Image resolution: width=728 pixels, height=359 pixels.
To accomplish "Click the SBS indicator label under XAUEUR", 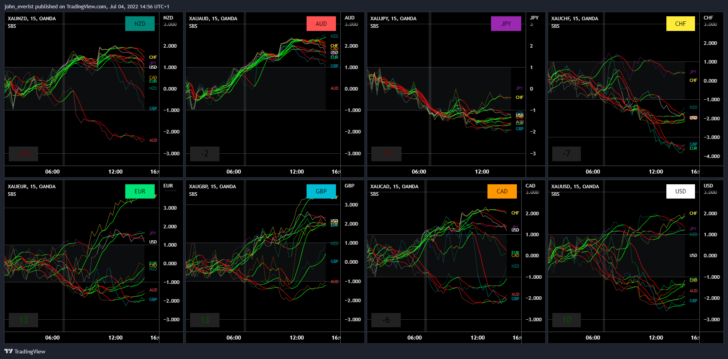I will pyautogui.click(x=12, y=194).
